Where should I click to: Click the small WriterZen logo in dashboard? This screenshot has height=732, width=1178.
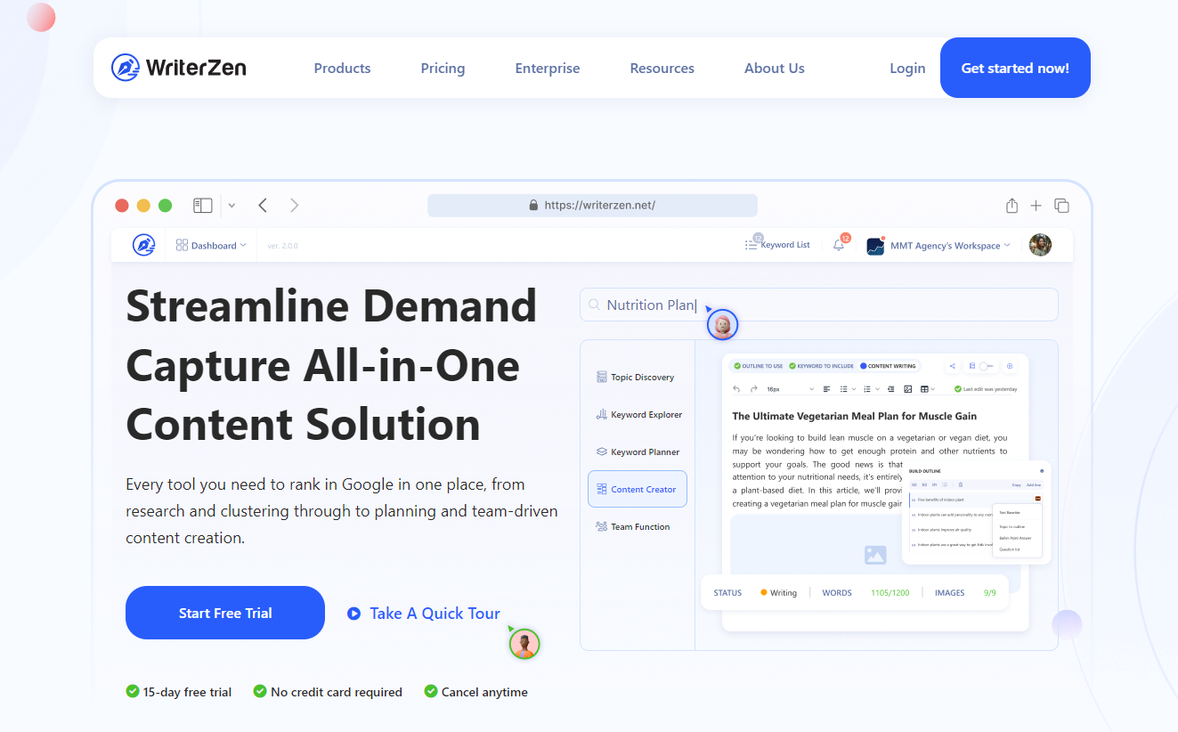[144, 245]
